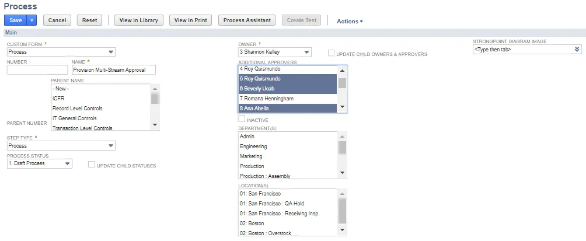The image size is (586, 241).
Task: Click the Process Assistant button
Action: [x=247, y=20]
